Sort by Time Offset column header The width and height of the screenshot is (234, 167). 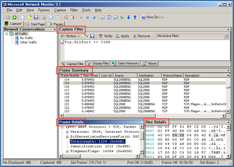[90, 75]
